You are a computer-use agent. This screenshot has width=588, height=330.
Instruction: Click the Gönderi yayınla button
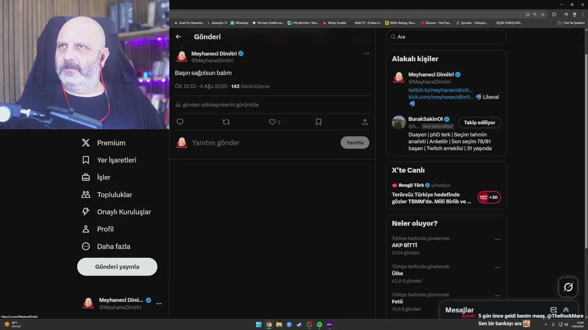[x=117, y=267]
